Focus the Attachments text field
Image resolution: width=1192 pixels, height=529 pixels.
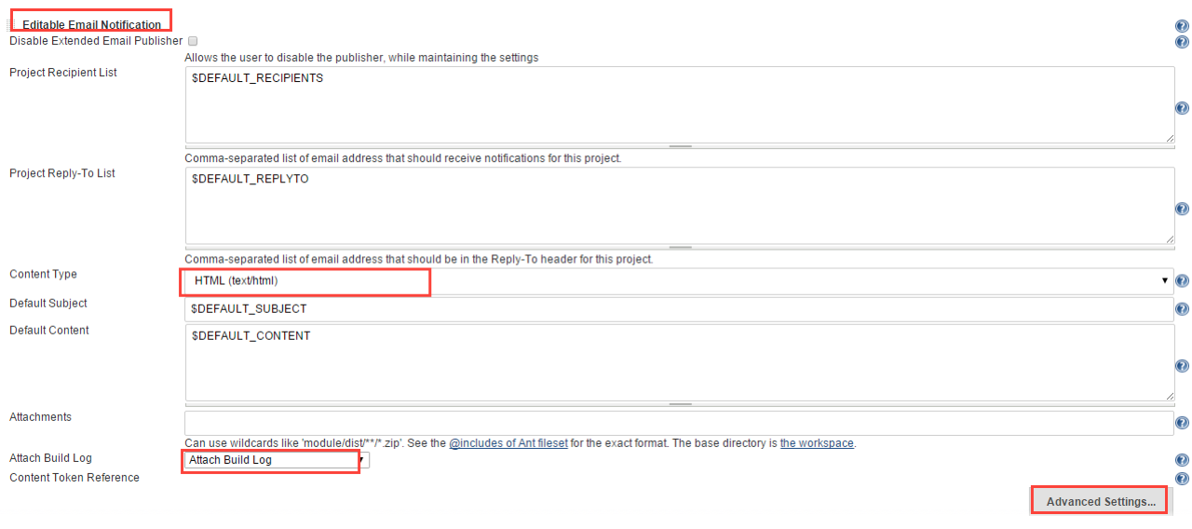coord(680,423)
